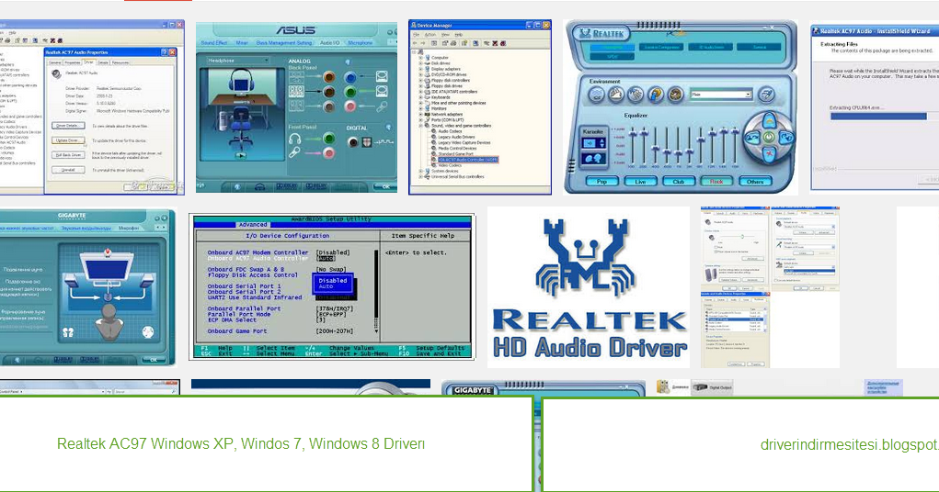Open the partly hidden GIGABYTE thumbnail in the third row
The image size is (939, 492).
point(544,388)
